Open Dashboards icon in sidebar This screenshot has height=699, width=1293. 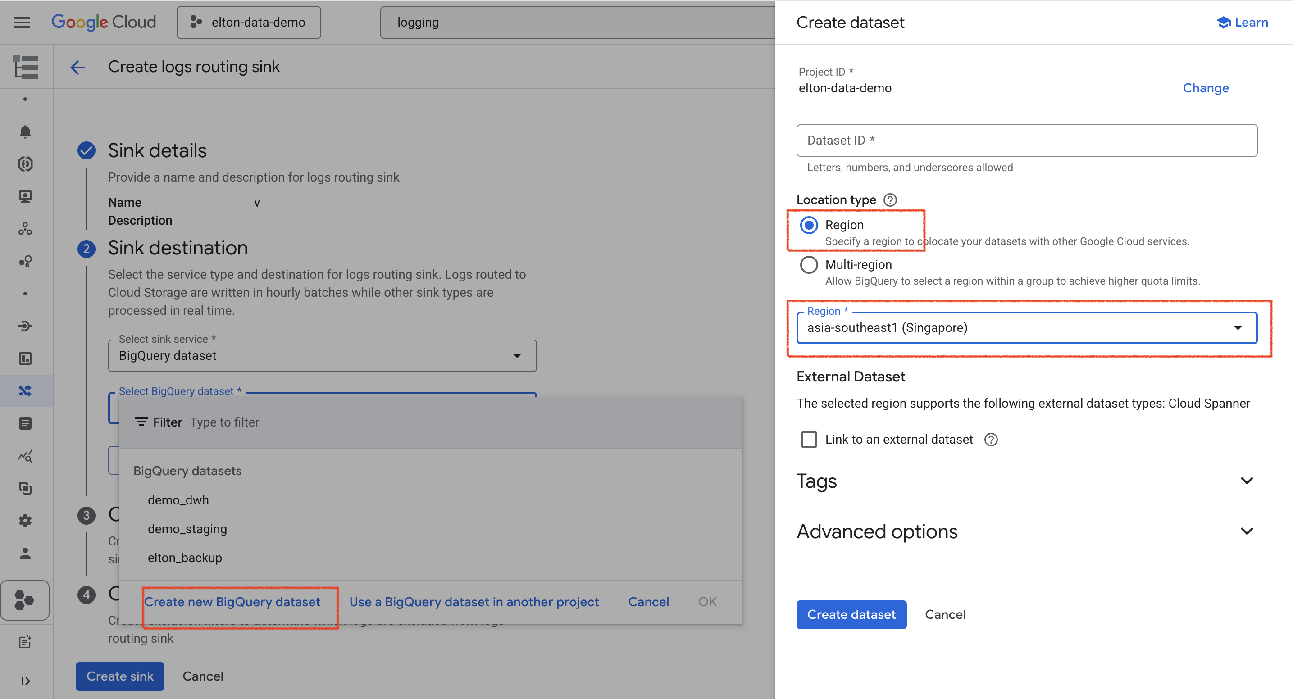point(25,358)
